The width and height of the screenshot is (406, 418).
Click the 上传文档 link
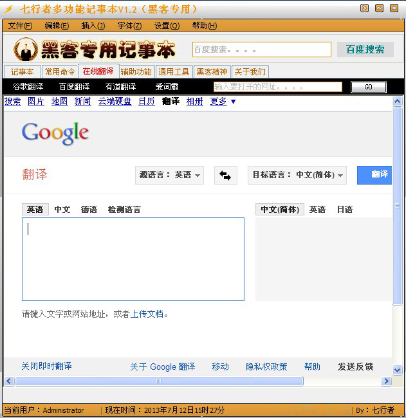147,314
